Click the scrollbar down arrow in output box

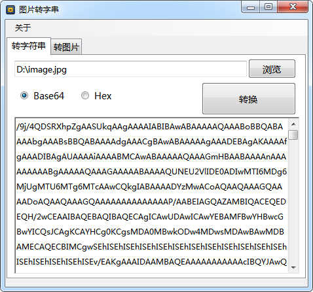click(293, 267)
